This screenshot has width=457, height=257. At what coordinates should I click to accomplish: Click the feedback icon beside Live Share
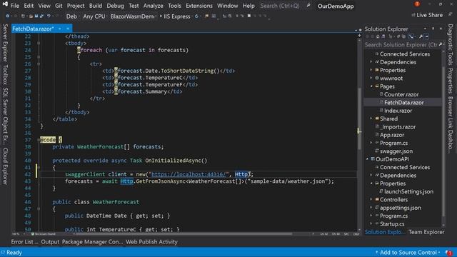(451, 14)
